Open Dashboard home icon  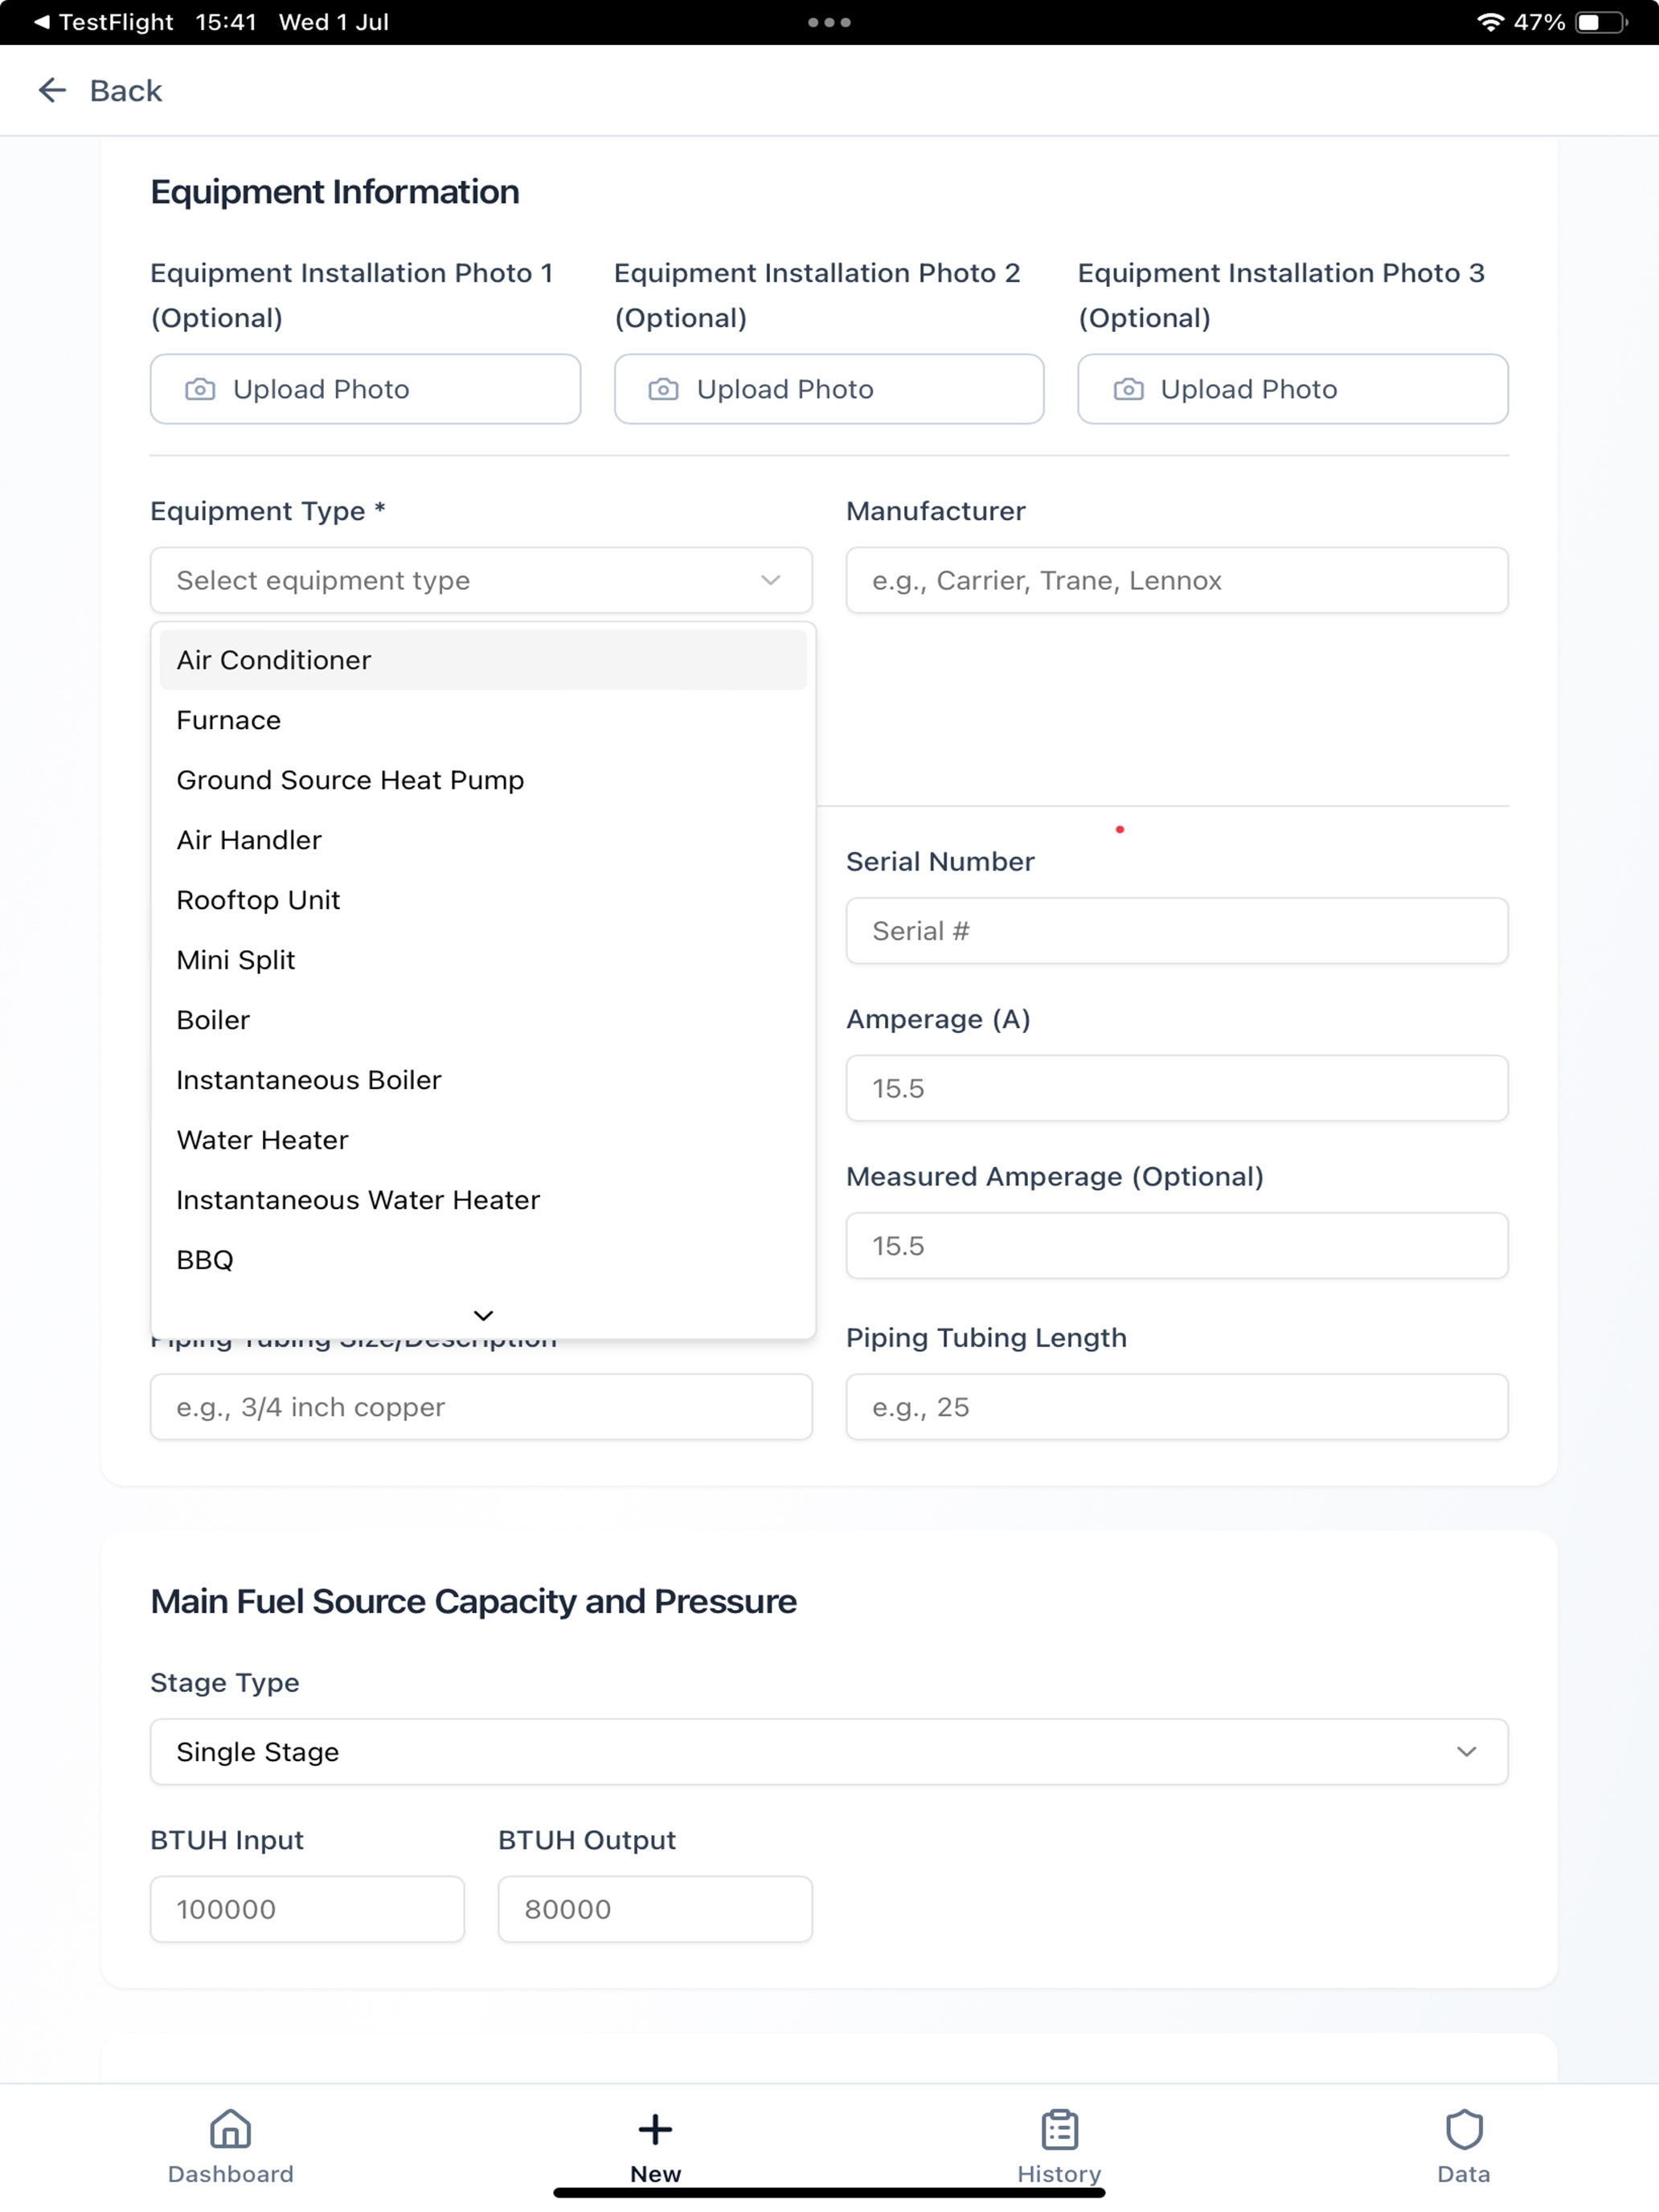coord(230,2129)
